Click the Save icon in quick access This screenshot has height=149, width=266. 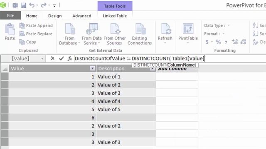coord(24,5)
